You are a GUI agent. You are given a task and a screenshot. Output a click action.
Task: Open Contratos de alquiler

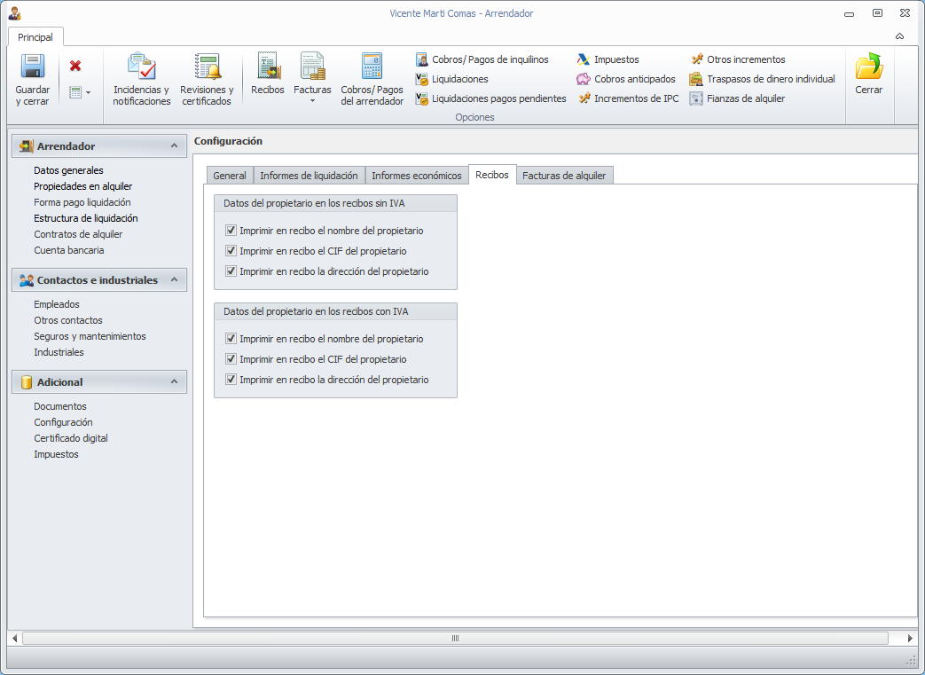click(x=78, y=234)
